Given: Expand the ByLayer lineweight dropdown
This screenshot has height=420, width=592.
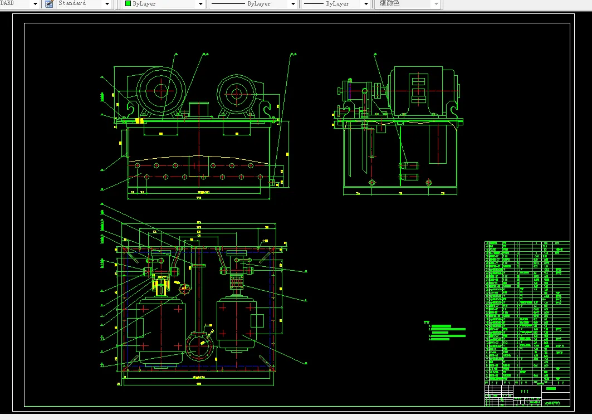Looking at the screenshot, I should point(366,4).
